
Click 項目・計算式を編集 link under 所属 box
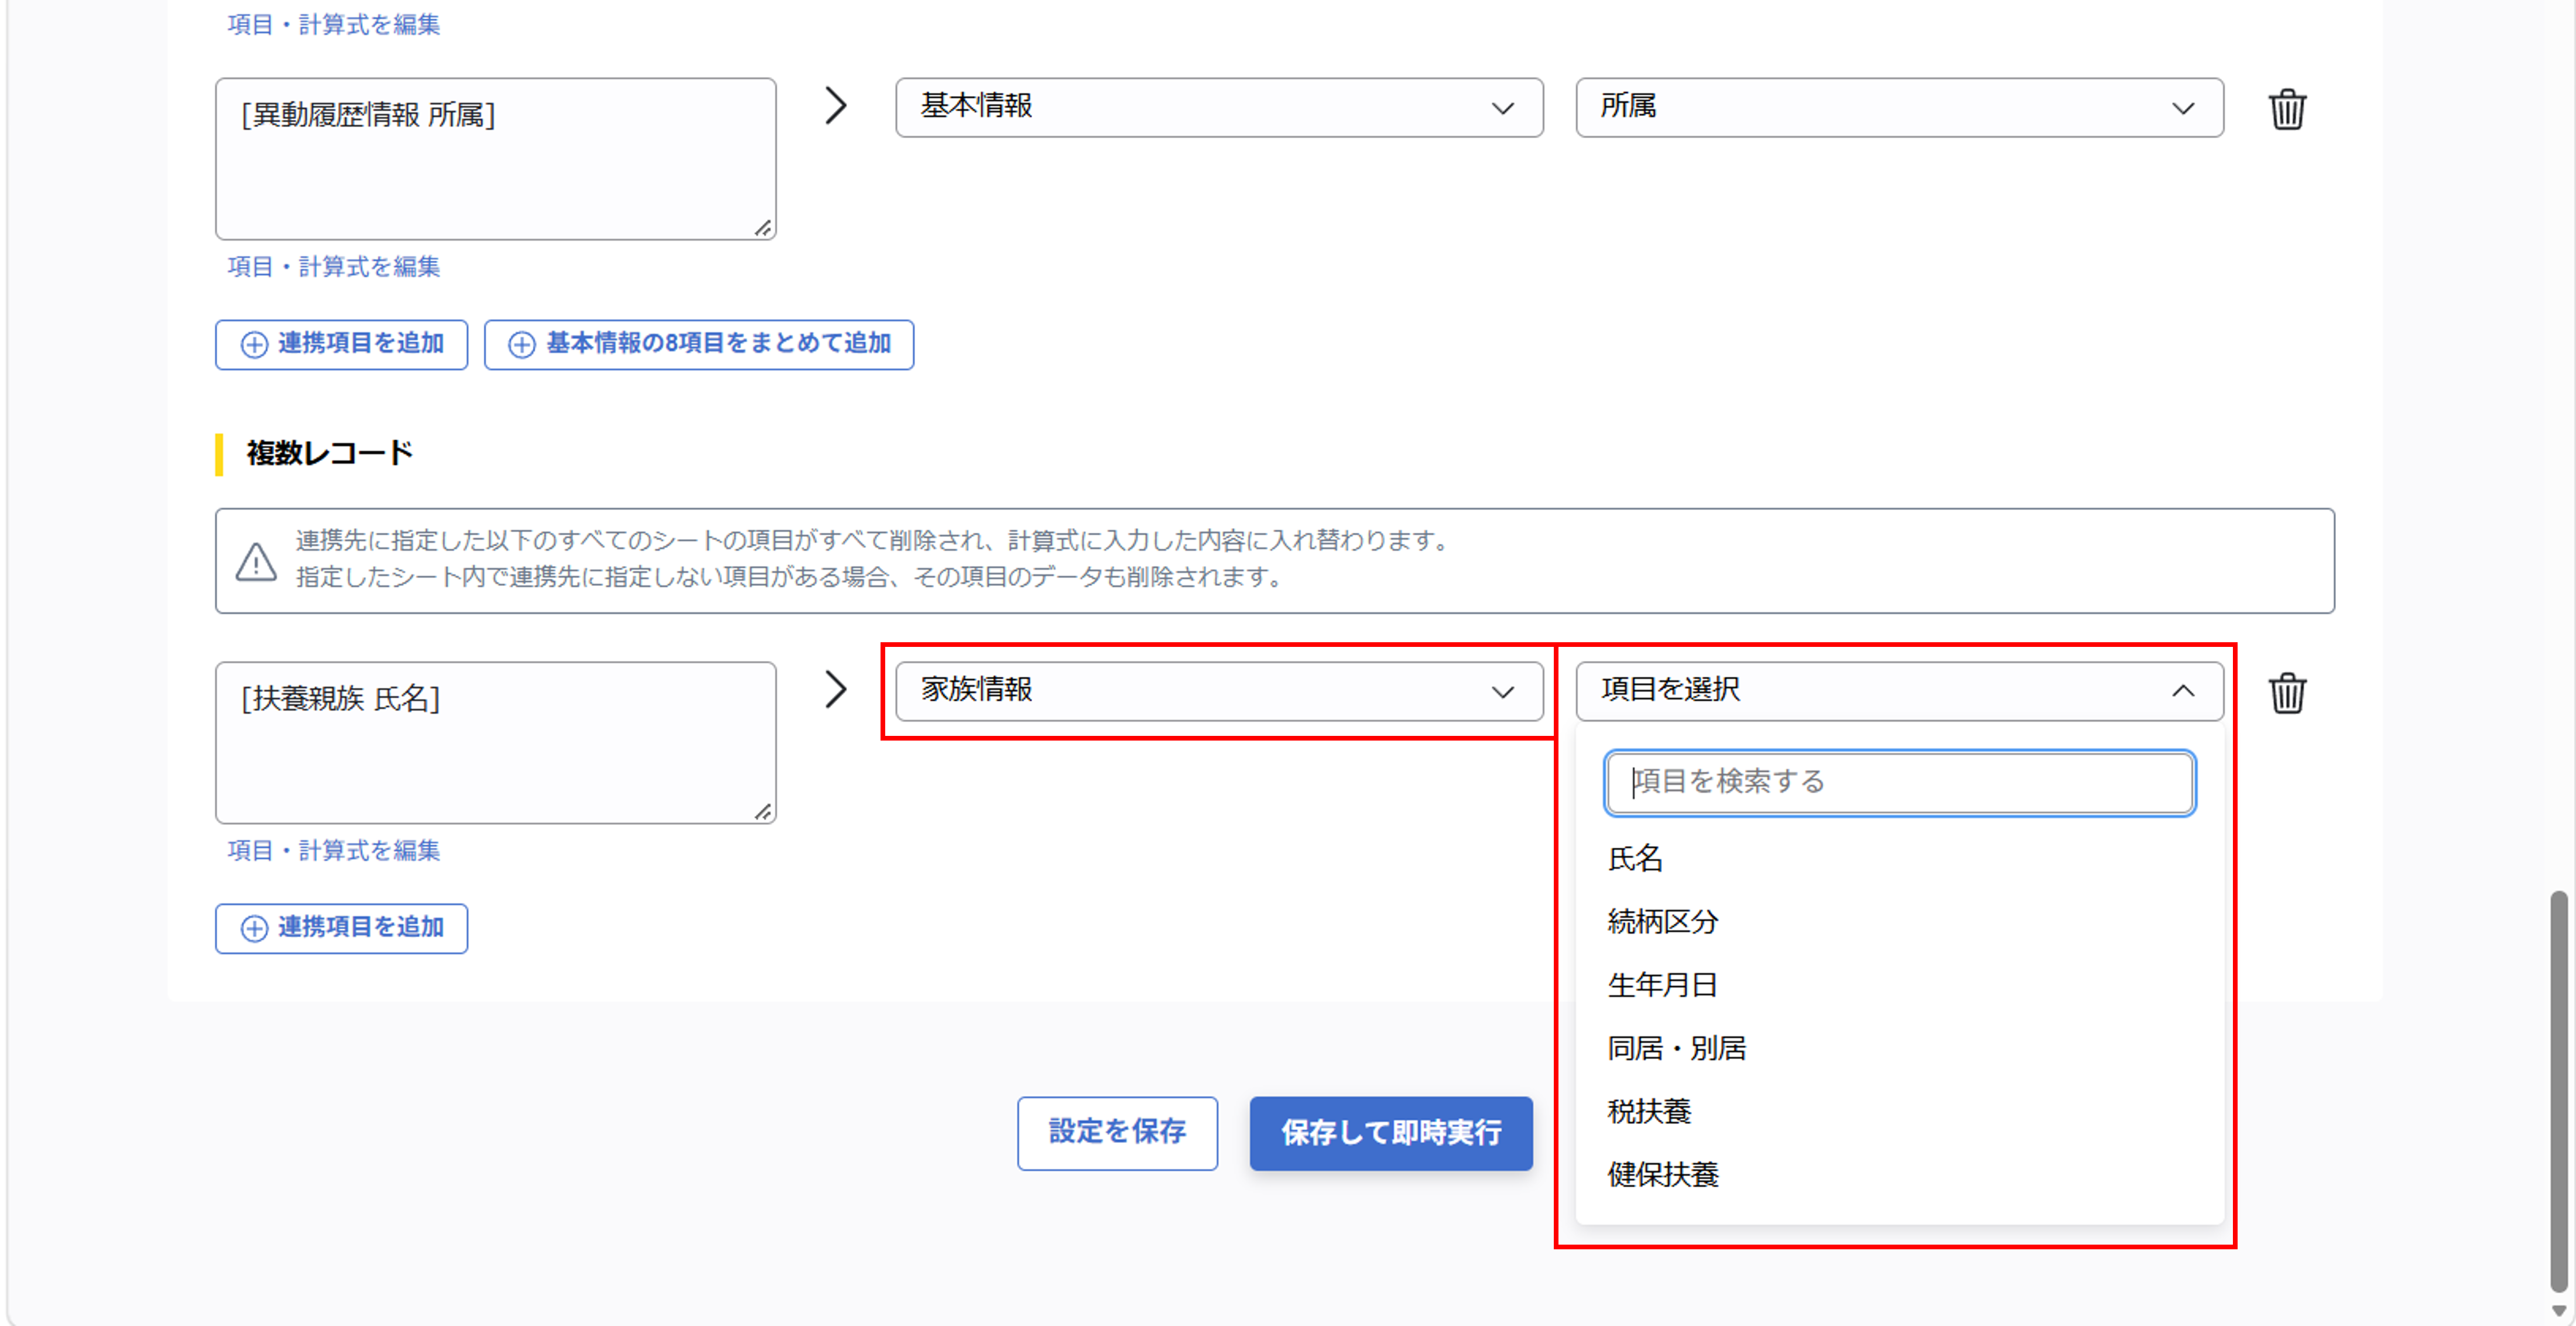pos(333,267)
